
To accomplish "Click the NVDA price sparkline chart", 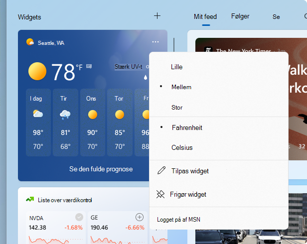I will [56, 240].
